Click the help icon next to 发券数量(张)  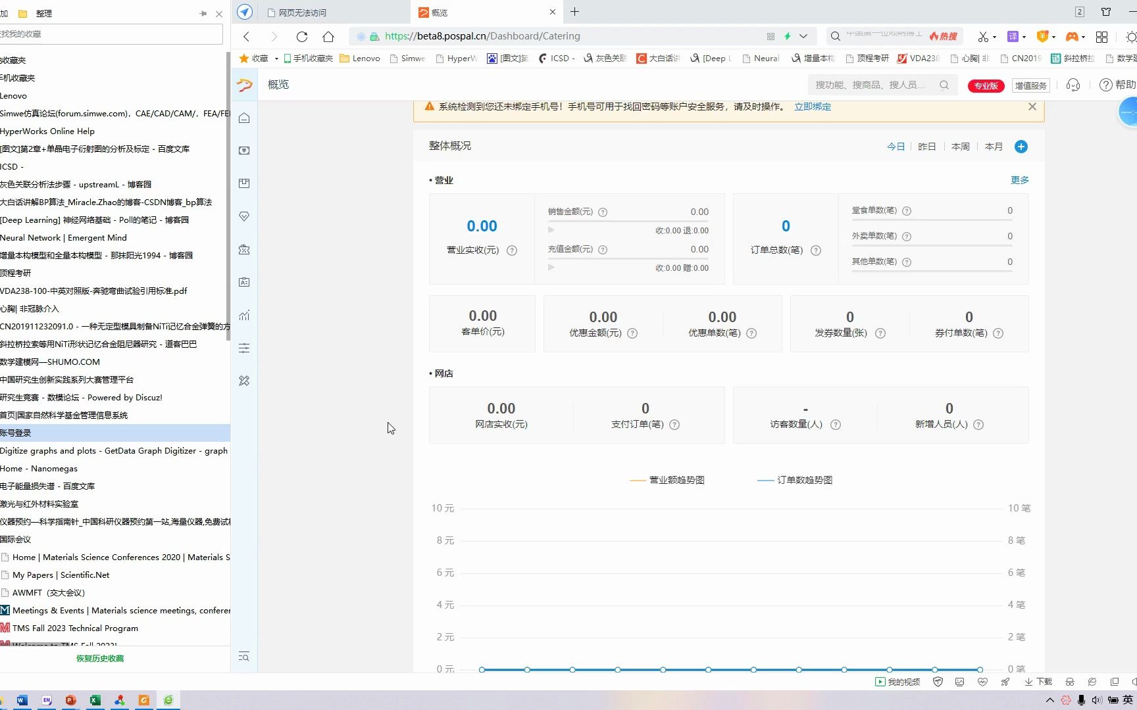880,333
